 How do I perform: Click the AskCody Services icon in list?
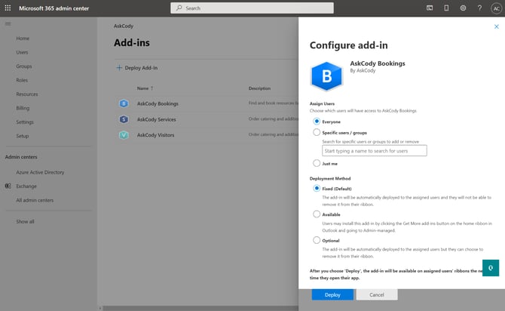click(124, 119)
